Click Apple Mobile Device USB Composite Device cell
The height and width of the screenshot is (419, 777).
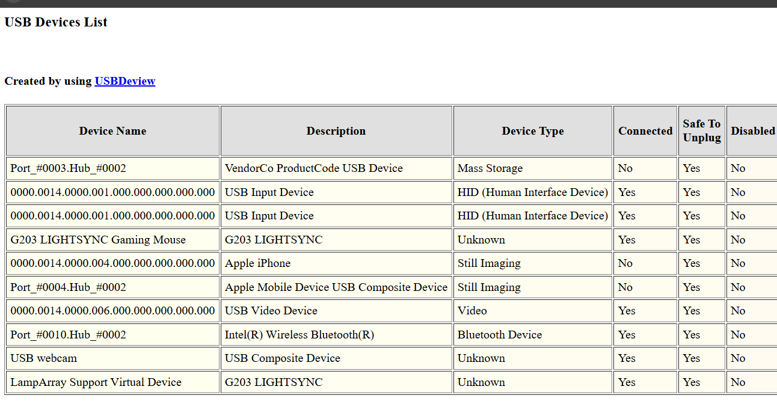click(336, 287)
